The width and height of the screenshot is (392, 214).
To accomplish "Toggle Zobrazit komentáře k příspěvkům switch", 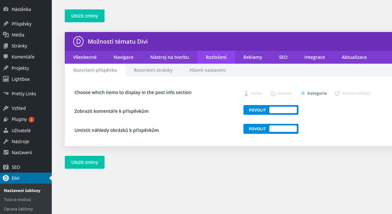I will click(271, 110).
